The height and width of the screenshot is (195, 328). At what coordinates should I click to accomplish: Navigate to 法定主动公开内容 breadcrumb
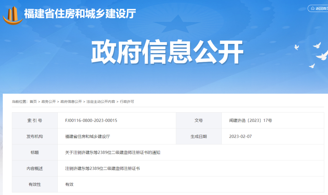coord(101,102)
